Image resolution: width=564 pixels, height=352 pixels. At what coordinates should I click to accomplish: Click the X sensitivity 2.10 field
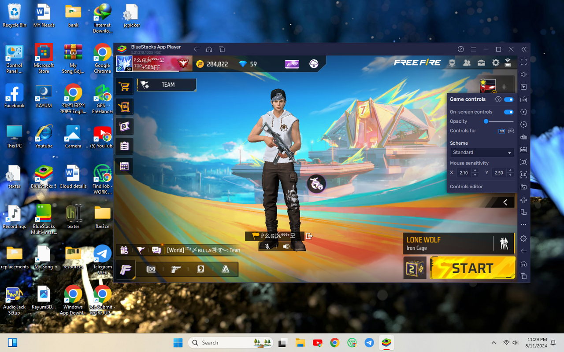pyautogui.click(x=464, y=173)
